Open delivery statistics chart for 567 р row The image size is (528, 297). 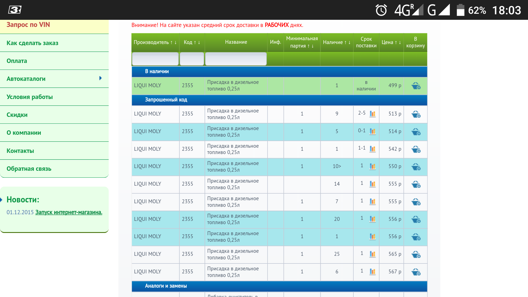point(372,272)
